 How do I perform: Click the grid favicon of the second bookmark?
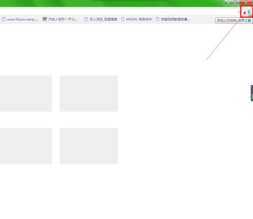[45, 19]
